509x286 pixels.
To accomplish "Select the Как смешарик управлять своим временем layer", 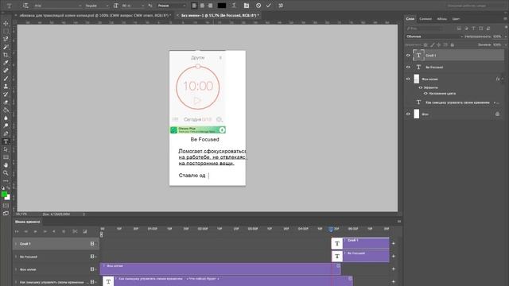I will pos(454,102).
